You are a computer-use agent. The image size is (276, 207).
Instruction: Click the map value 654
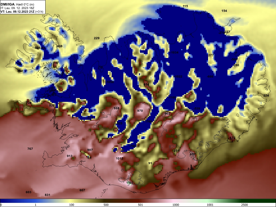146,85
